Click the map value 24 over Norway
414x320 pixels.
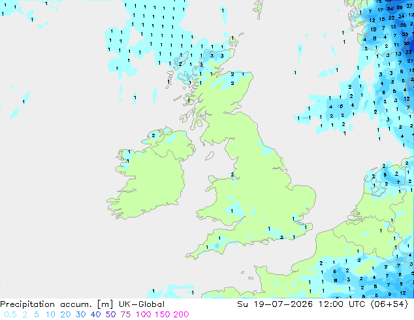click(x=402, y=16)
